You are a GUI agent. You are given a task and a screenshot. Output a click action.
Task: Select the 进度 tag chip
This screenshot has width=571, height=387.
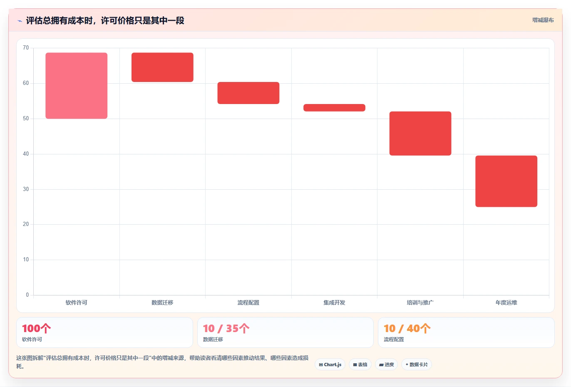386,365
